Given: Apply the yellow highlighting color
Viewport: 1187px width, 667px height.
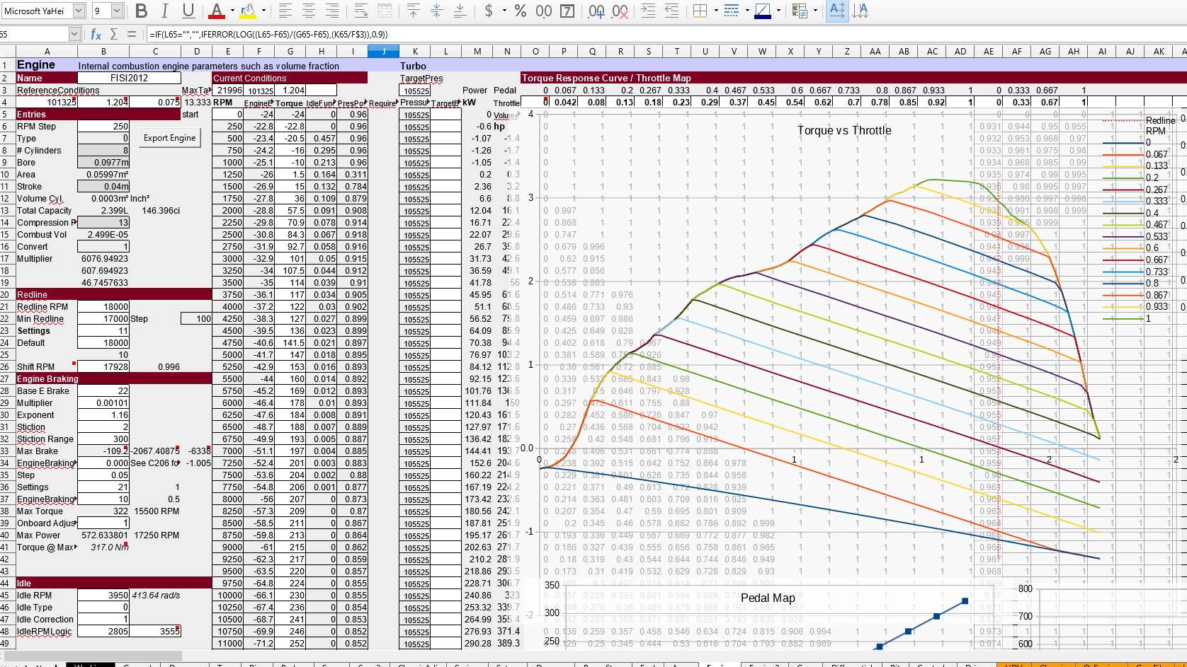Looking at the screenshot, I should click(247, 11).
